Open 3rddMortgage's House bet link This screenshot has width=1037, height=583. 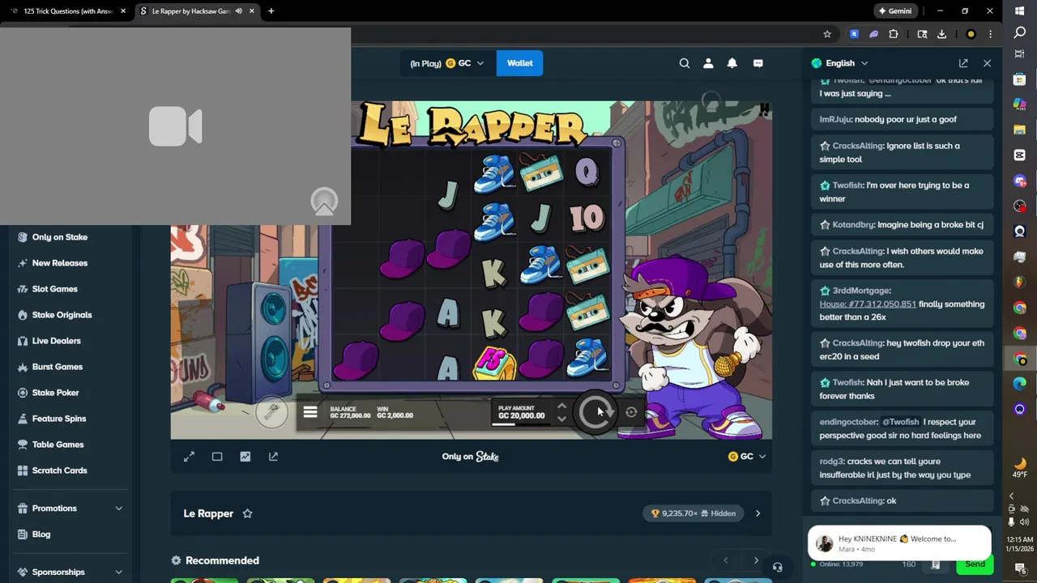pos(868,304)
